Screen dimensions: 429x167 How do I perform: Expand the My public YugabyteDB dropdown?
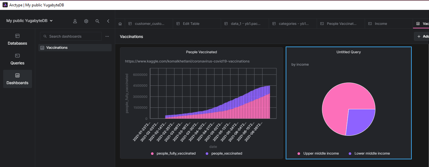pyautogui.click(x=29, y=21)
